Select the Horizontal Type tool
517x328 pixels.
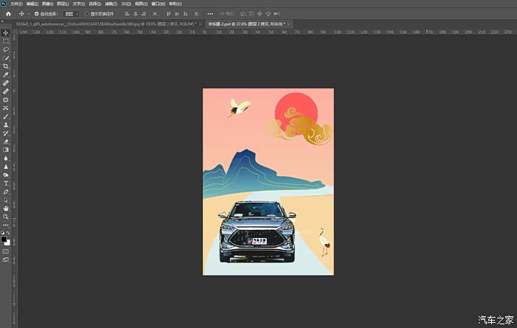6,184
